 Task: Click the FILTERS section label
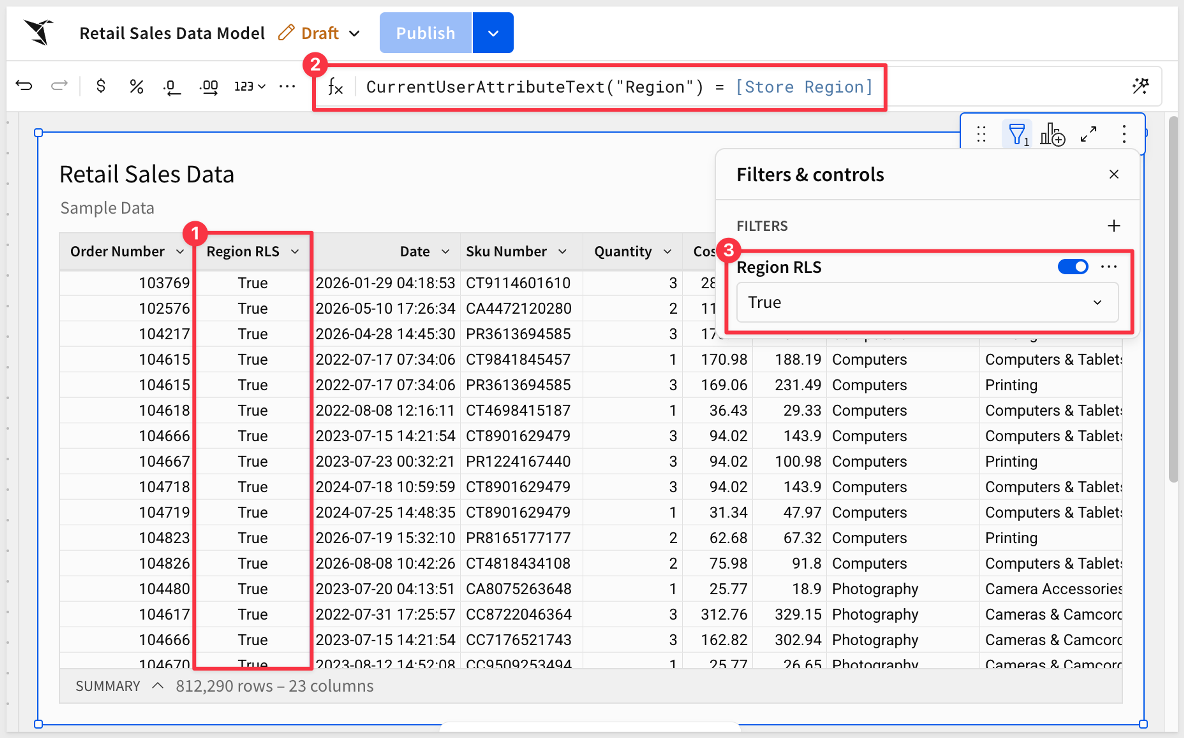coord(762,226)
